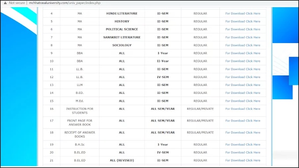This screenshot has height=168, width=299.
Task: Click the SANSKRIT LITERATURE subject cell
Action: click(x=122, y=37)
